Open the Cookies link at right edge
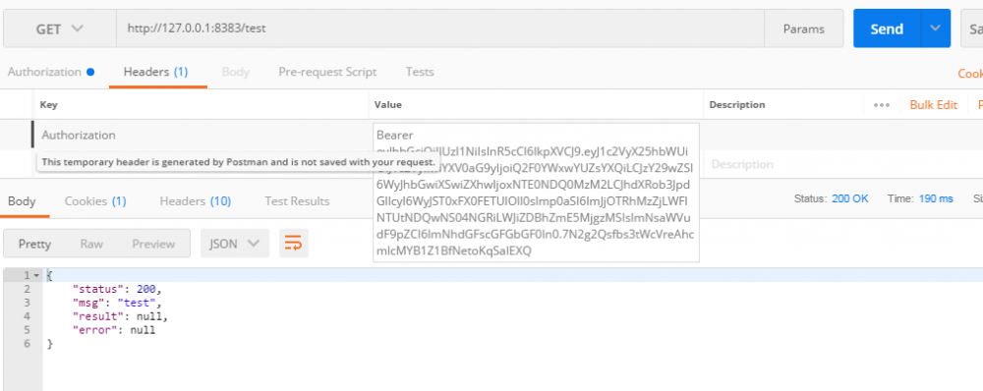 (970, 74)
